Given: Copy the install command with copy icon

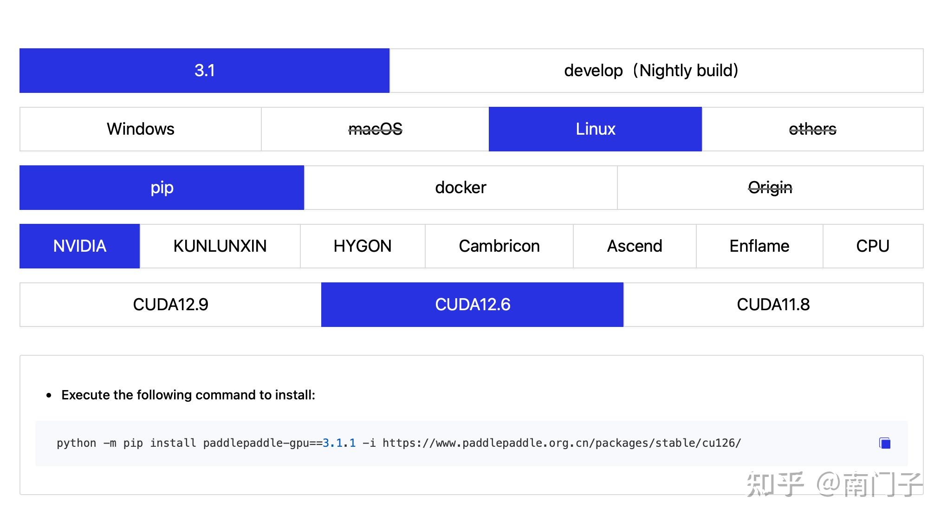Looking at the screenshot, I should tap(885, 443).
